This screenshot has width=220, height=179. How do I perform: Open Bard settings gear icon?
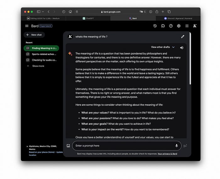pyautogui.click(x=179, y=26)
